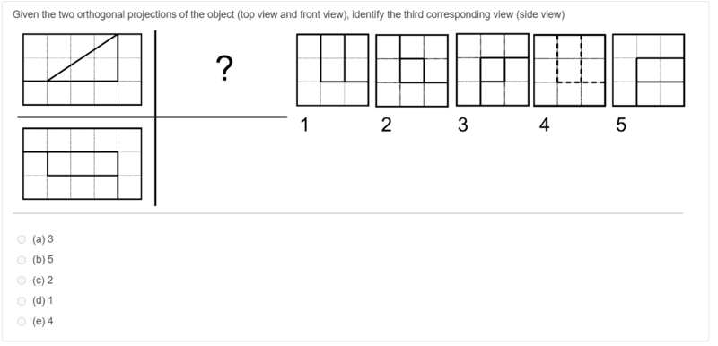Viewport: 718px width, 346px height.
Task: Click candidate side view drawing 1
Action: 332,70
